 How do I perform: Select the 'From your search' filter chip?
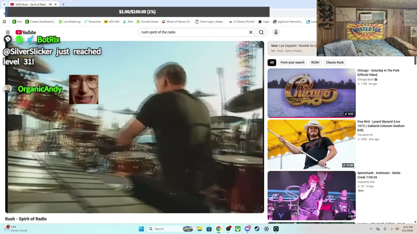tap(293, 62)
